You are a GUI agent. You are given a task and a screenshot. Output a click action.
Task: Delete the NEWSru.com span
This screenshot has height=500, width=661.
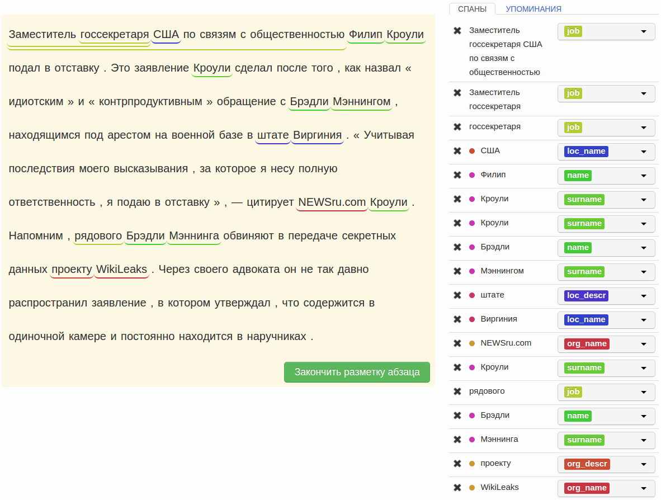click(457, 343)
